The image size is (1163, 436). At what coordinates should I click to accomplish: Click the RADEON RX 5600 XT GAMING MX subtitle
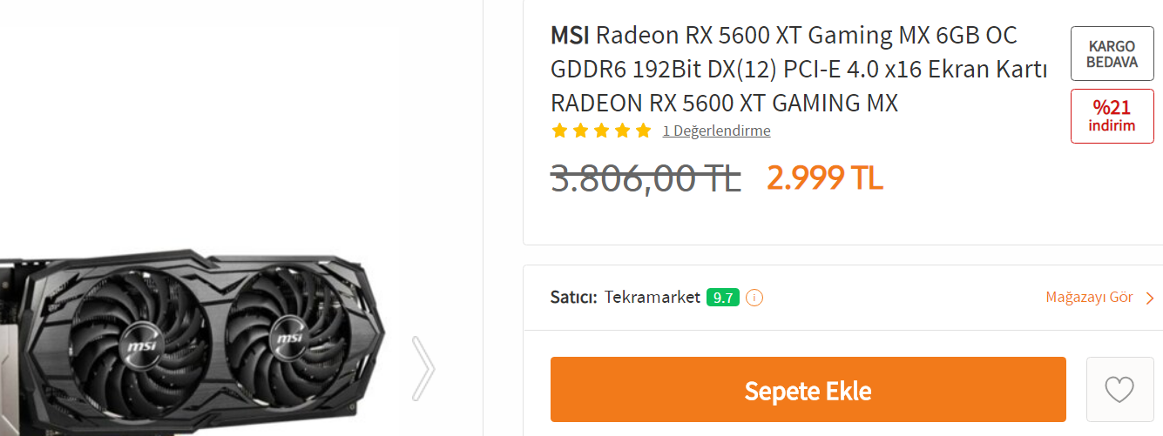[724, 103]
